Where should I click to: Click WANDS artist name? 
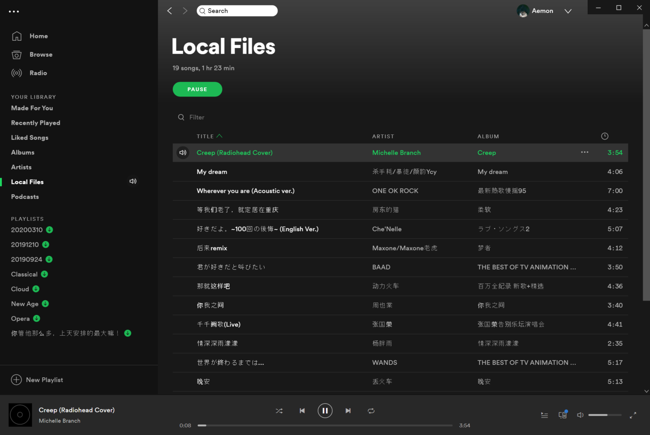(384, 362)
